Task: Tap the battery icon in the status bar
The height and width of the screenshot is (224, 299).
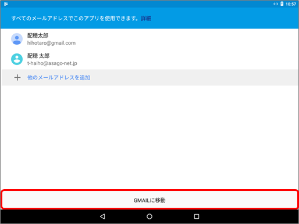Action: click(282, 4)
